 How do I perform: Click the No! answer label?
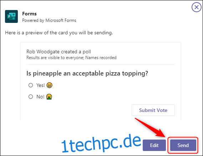pos(40,97)
